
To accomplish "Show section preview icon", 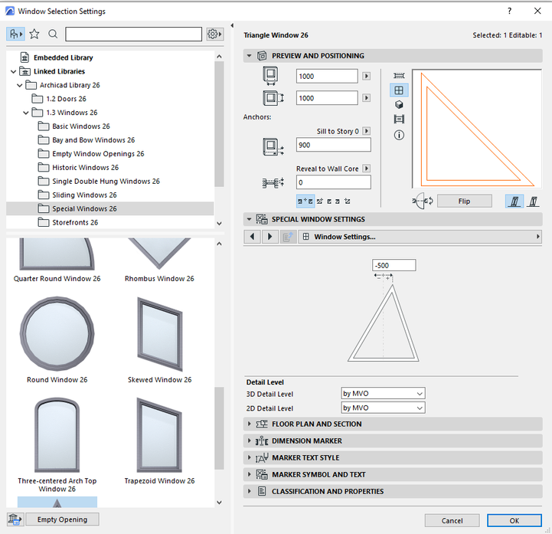I will [x=399, y=119].
